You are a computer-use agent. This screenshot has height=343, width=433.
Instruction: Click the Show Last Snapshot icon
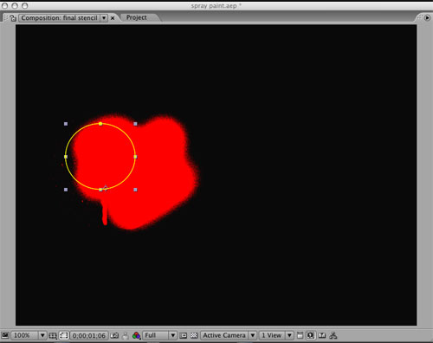(126, 335)
